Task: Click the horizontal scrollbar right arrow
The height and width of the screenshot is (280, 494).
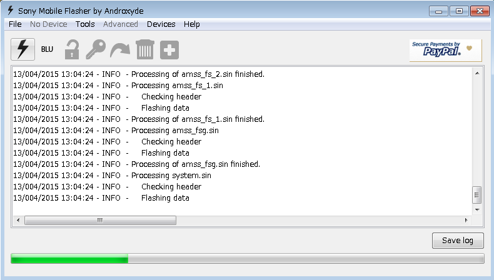Action: (x=466, y=220)
